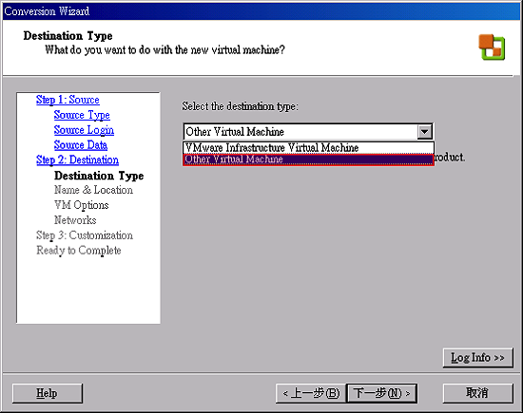The image size is (523, 413).
Task: Open Help button
Action: 47,393
